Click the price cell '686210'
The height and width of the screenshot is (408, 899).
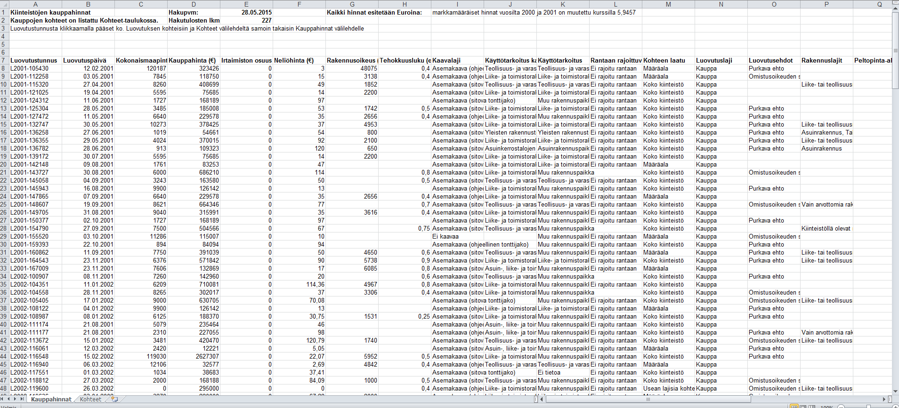(x=194, y=172)
